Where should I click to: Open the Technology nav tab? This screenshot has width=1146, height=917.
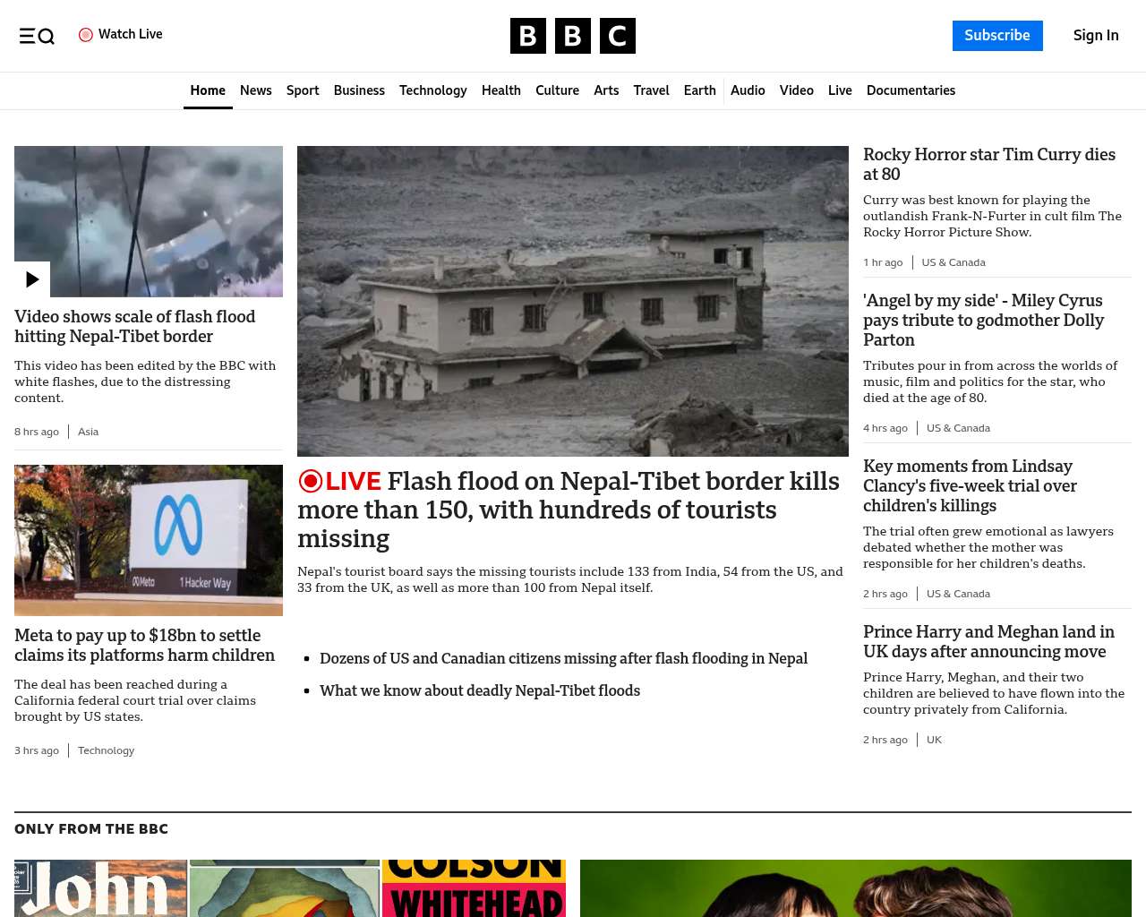(433, 90)
